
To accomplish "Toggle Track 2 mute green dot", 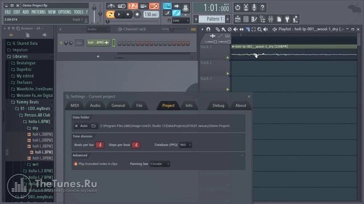I will click(227, 74).
